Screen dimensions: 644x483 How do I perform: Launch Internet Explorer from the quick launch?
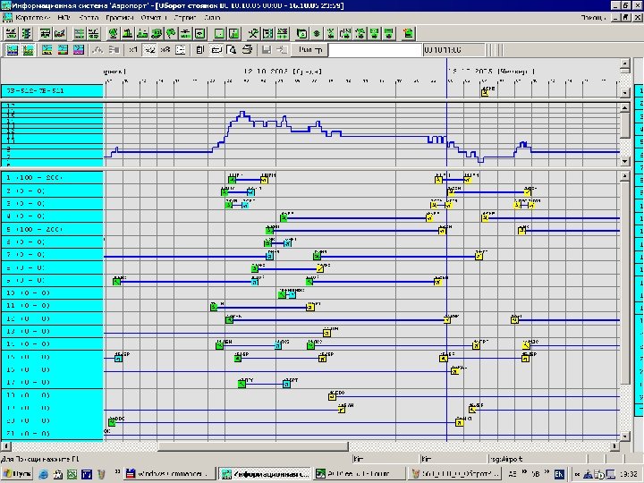tap(43, 474)
